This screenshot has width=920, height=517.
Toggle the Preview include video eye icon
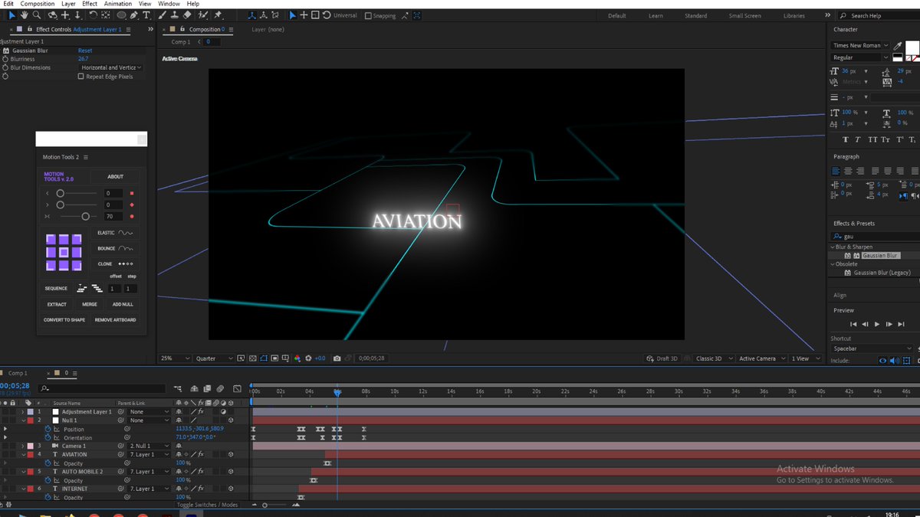[882, 360]
